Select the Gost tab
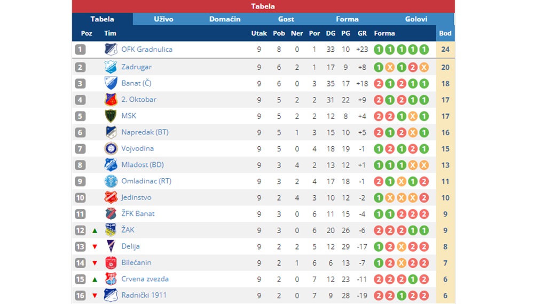 (x=286, y=19)
